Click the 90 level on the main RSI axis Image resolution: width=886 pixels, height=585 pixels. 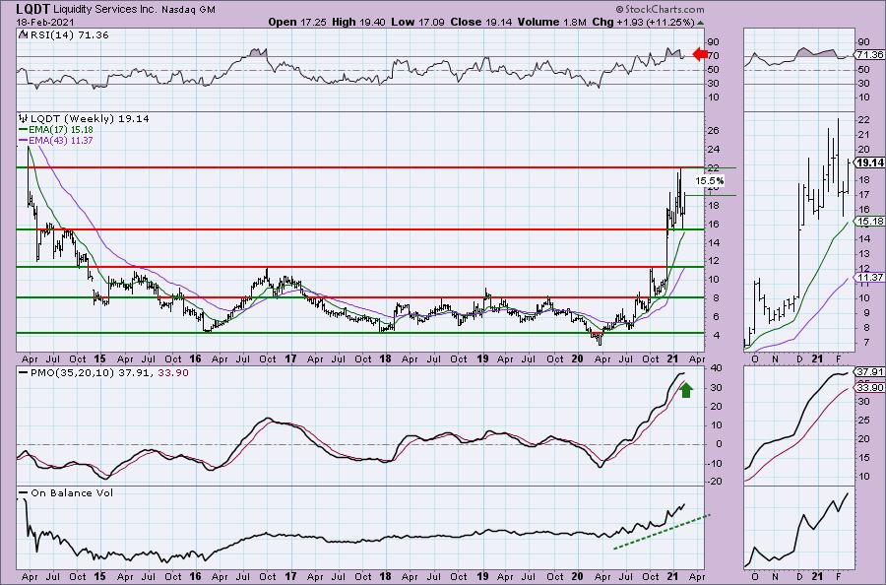714,41
